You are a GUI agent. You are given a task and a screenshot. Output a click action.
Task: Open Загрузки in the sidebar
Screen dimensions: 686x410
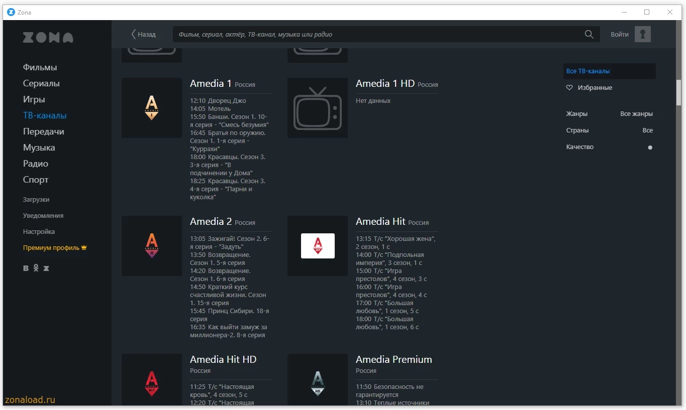(36, 199)
